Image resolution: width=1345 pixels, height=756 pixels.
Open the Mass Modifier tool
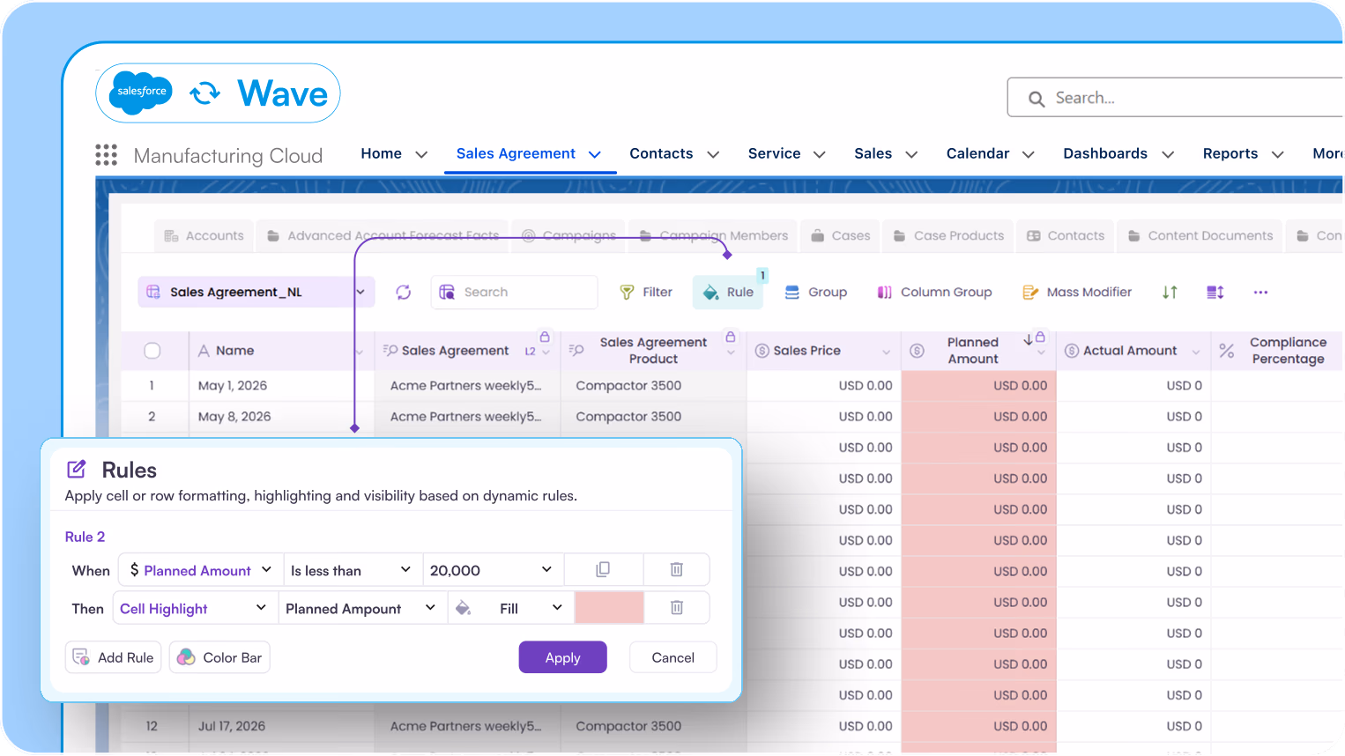(1077, 292)
